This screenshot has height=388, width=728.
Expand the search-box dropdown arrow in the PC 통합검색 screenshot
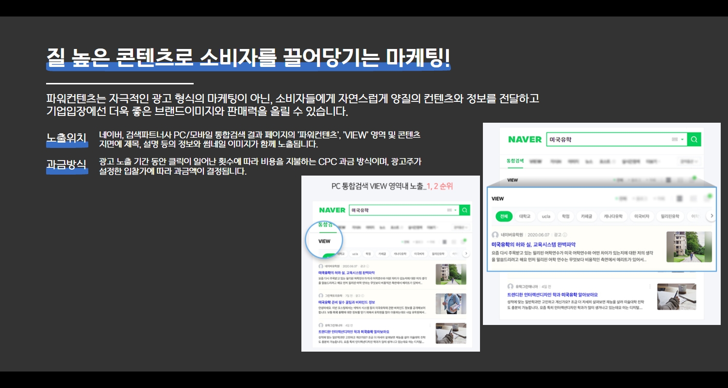(x=455, y=210)
